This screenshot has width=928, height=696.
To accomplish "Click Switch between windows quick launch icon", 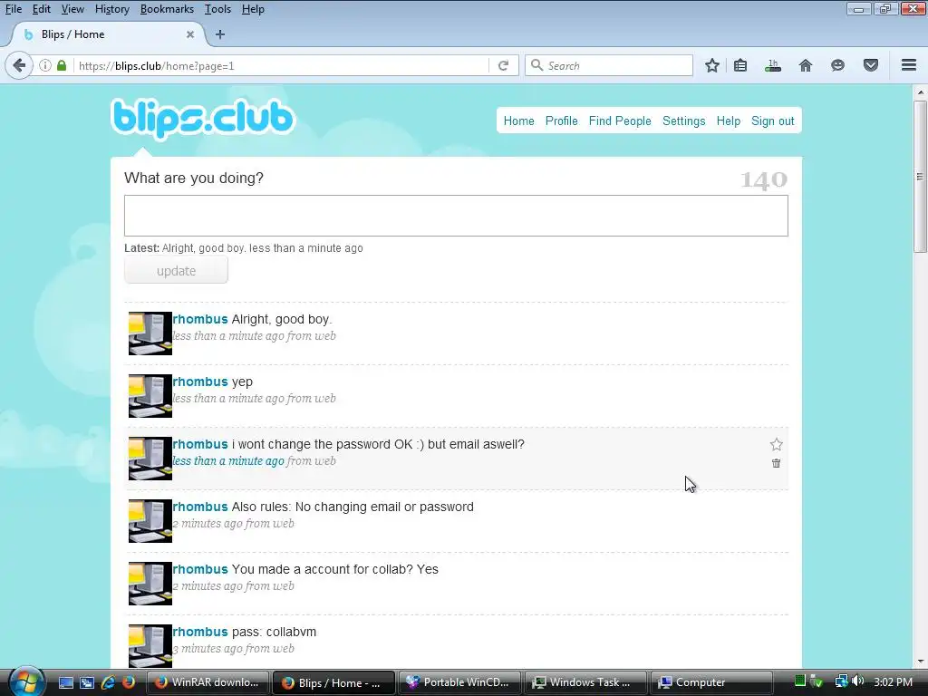I will (87, 682).
